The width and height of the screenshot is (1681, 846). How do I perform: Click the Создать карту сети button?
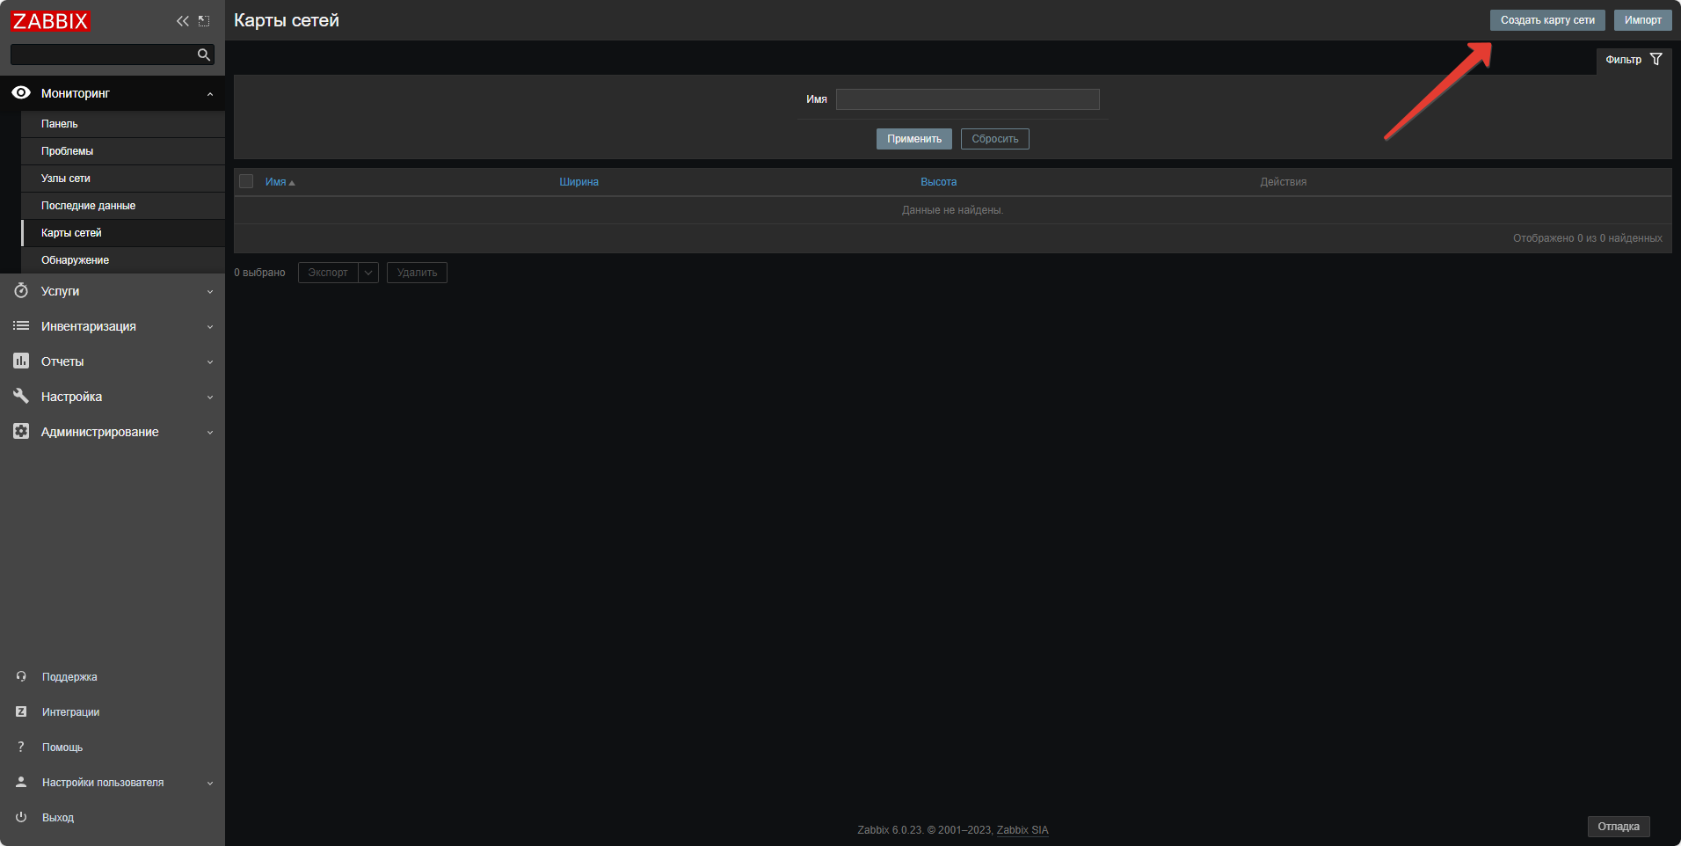click(1546, 20)
